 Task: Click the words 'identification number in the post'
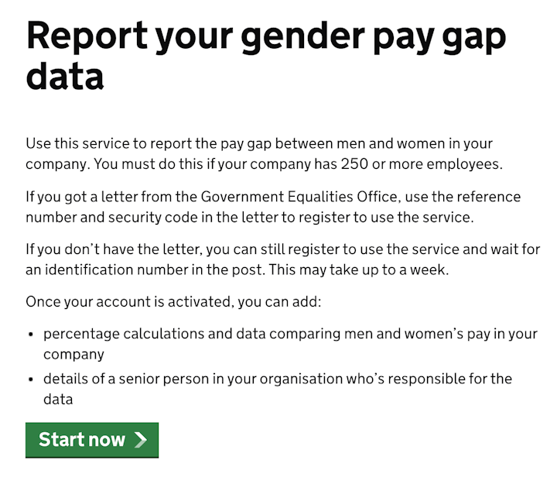click(x=155, y=270)
